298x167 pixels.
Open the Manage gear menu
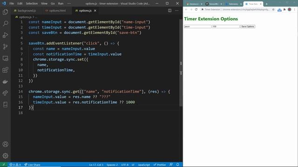point(5,156)
